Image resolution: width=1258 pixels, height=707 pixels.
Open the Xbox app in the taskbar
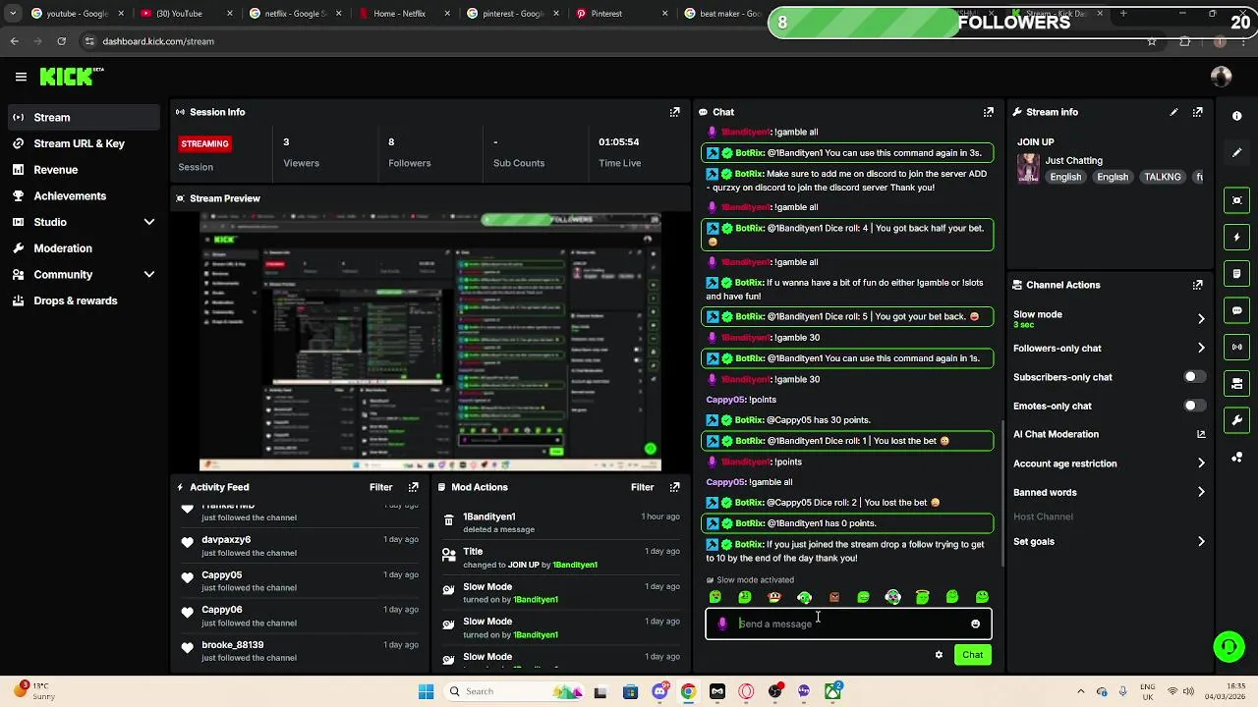pos(832,691)
